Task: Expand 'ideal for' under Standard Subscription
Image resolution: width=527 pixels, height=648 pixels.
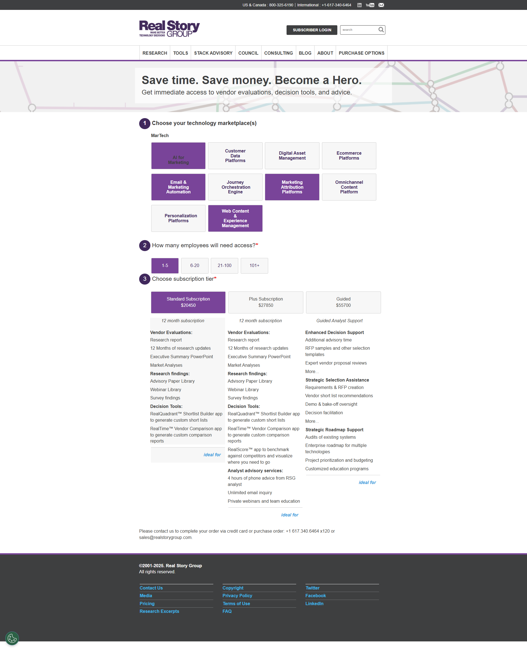Action: coord(212,455)
